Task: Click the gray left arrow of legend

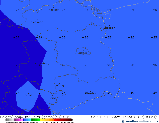Action: 6,120
